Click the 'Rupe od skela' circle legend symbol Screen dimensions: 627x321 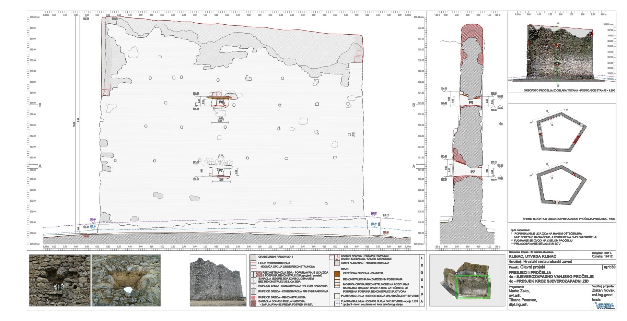pyautogui.click(x=253, y=286)
